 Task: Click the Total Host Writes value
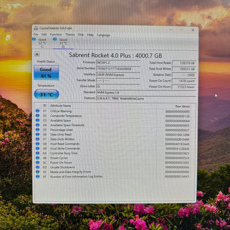pos(184,69)
